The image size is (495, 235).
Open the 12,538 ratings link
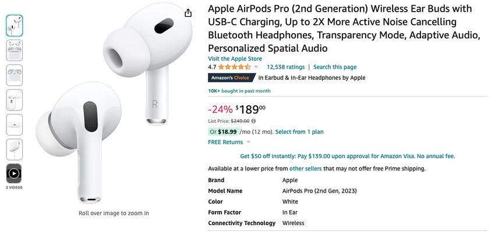point(285,67)
